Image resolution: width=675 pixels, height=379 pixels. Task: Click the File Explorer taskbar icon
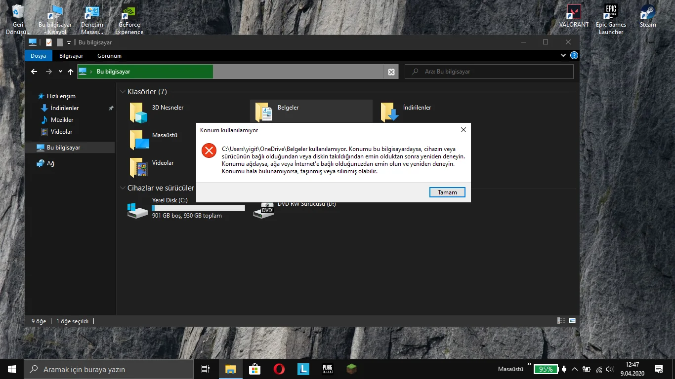231,369
